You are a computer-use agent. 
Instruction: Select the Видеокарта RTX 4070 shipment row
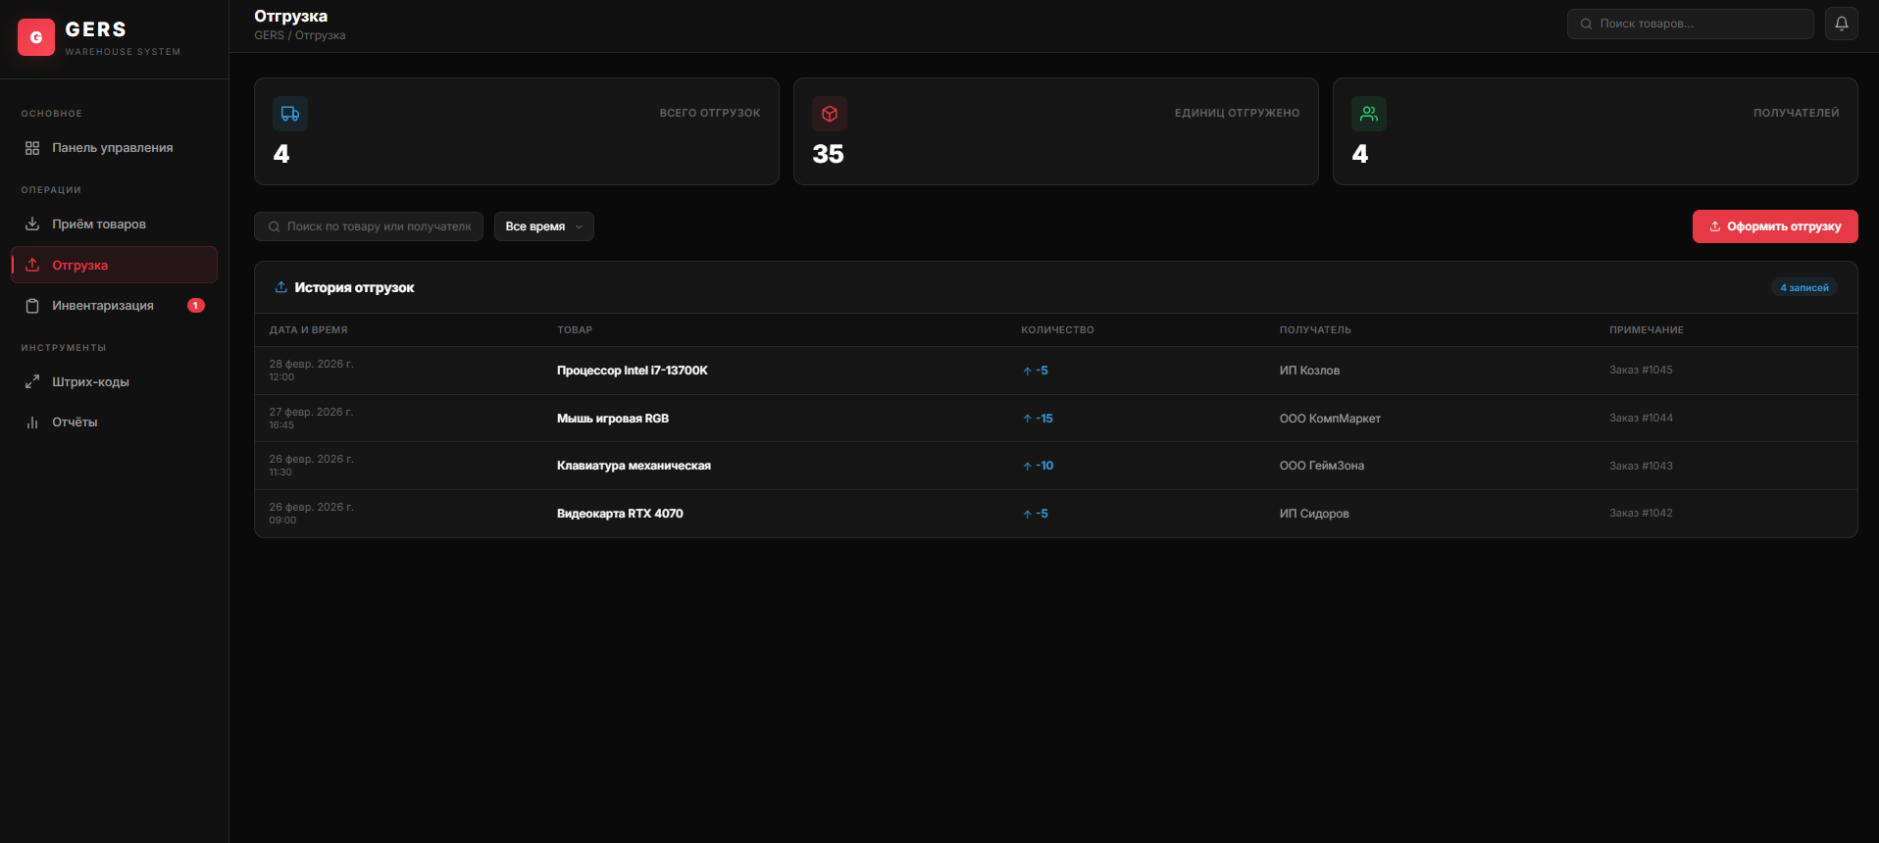coord(620,514)
